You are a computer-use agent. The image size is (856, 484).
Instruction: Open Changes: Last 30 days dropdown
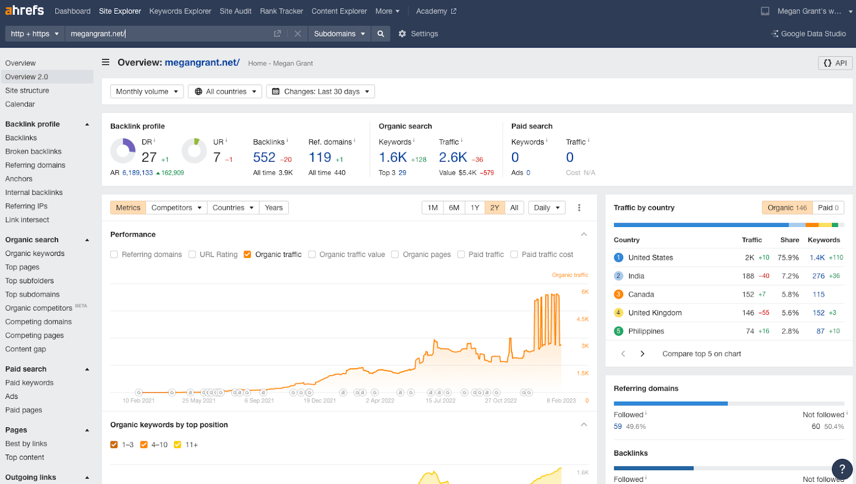coord(320,92)
